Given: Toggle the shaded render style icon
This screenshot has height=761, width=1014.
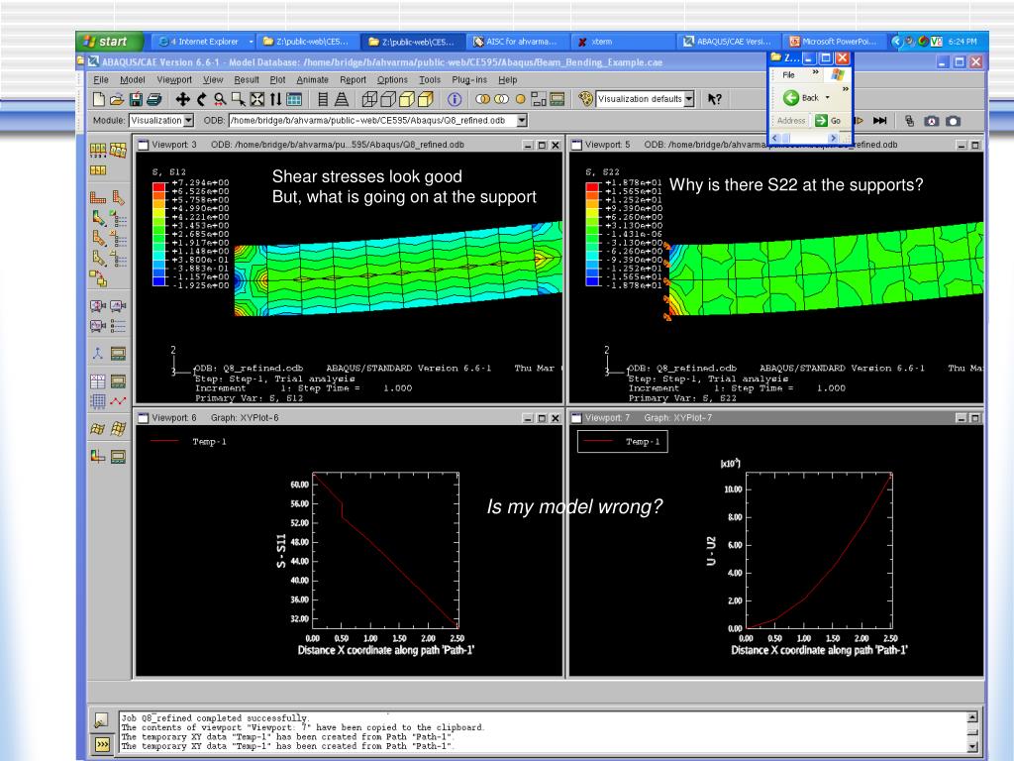Looking at the screenshot, I should click(426, 100).
